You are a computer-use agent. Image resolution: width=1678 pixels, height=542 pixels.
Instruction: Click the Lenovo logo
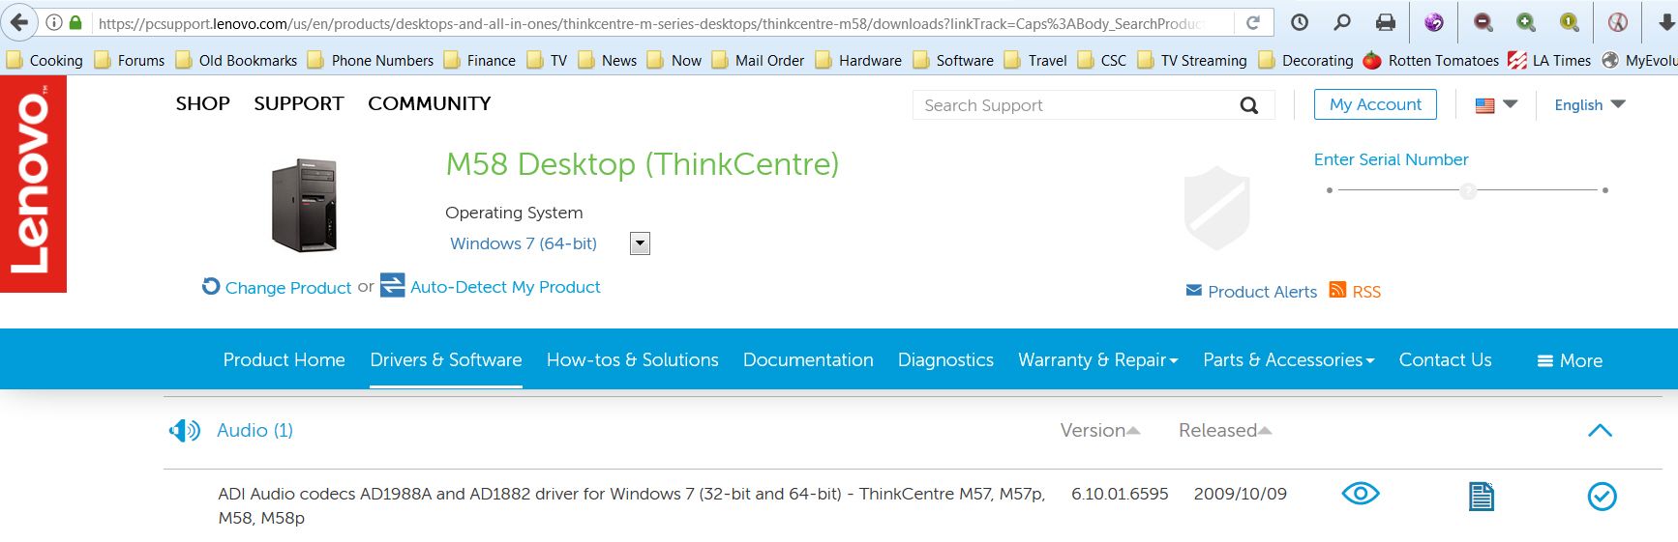[x=33, y=184]
